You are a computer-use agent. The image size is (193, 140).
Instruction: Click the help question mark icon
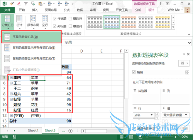(160, 4)
